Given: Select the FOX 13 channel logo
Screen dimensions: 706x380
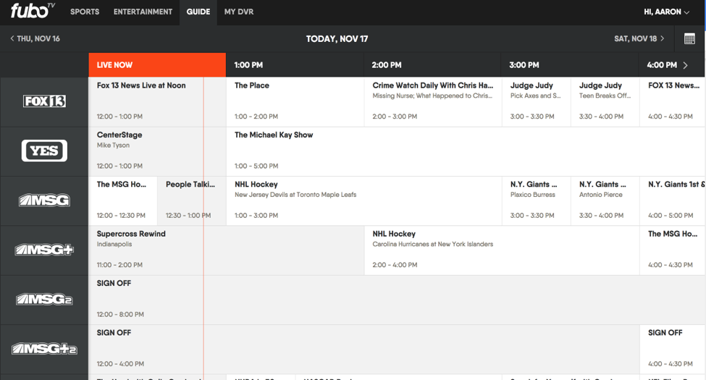Looking at the screenshot, I should coord(44,101).
